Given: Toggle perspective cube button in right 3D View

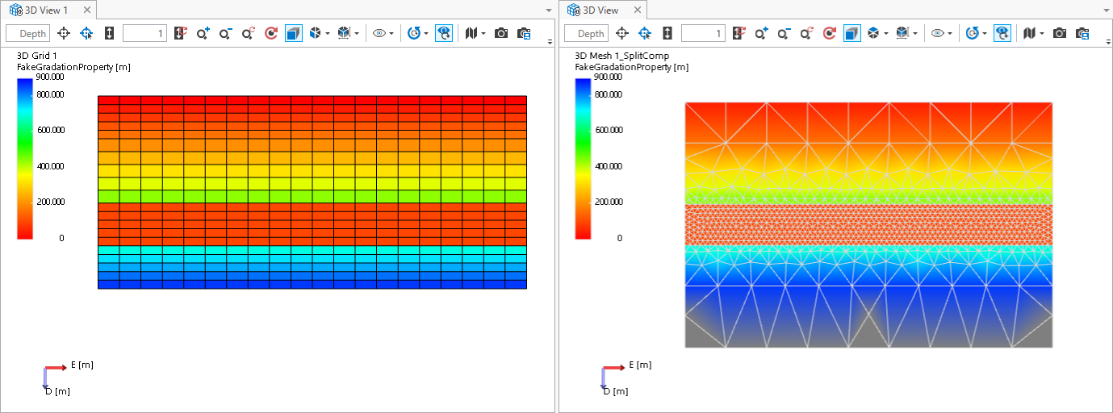Looking at the screenshot, I should coord(851,33).
